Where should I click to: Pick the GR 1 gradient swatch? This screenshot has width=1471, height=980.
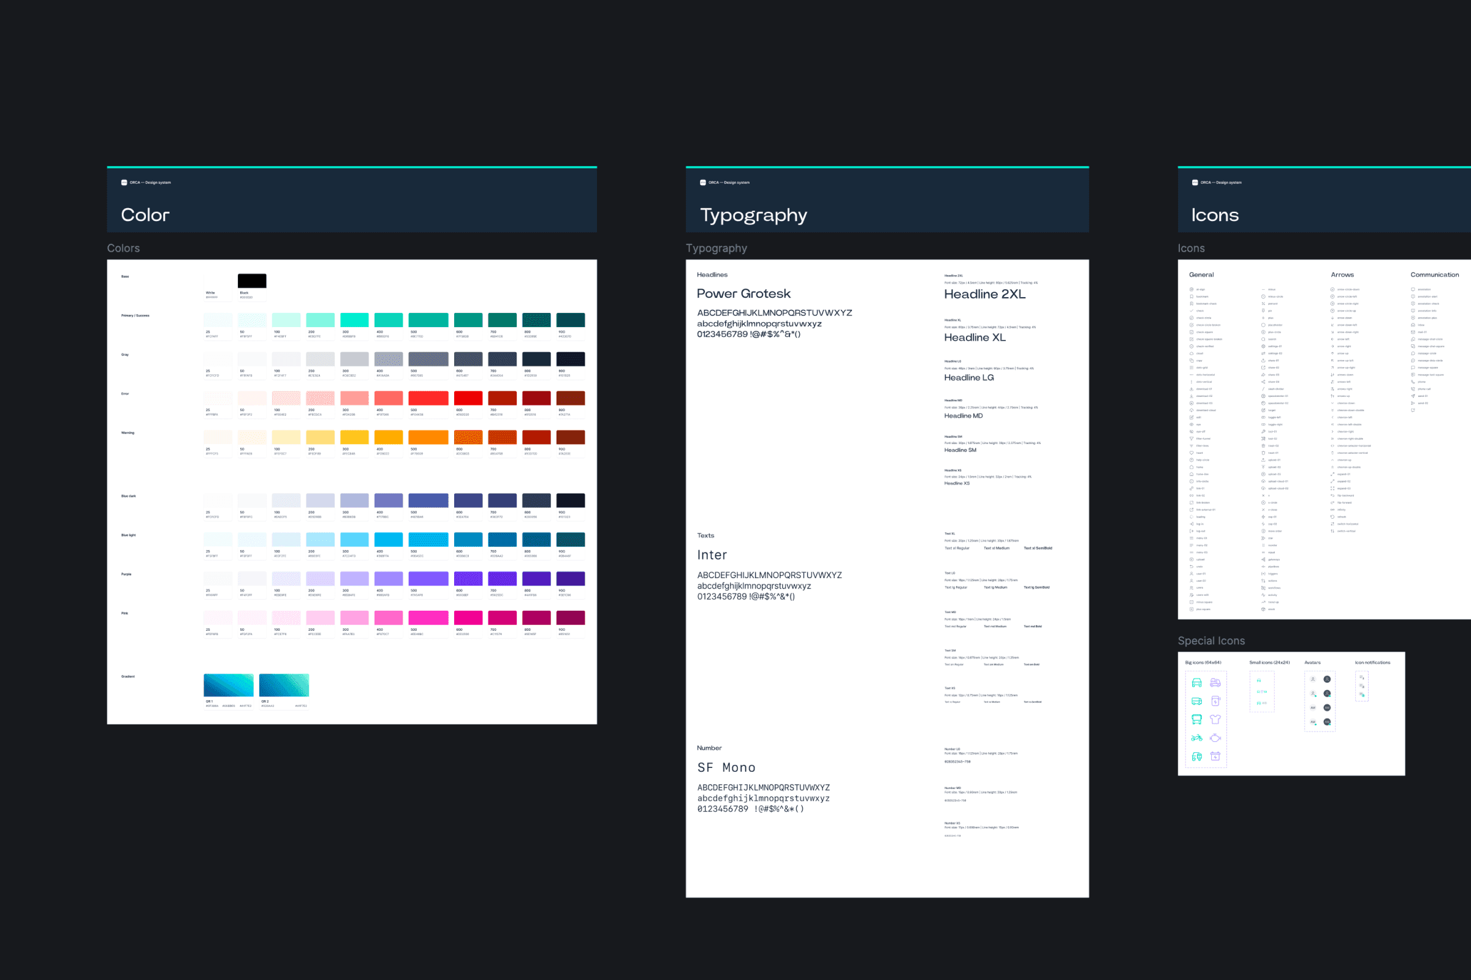point(228,685)
